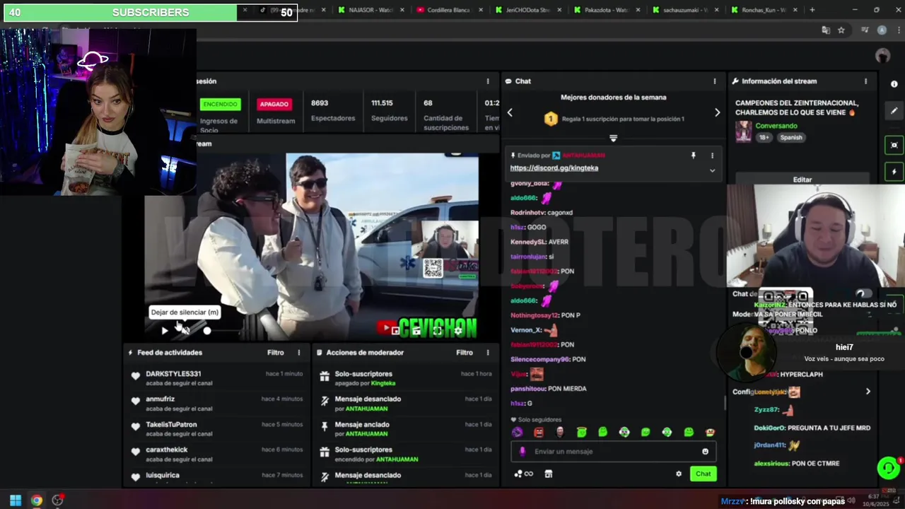Adjust the preview volume slider knob

pyautogui.click(x=207, y=330)
